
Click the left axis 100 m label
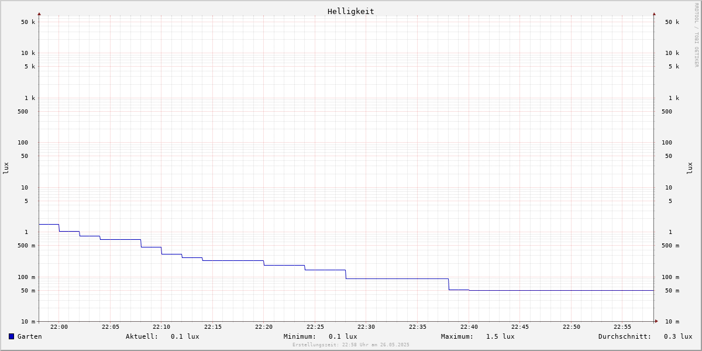tap(26, 277)
